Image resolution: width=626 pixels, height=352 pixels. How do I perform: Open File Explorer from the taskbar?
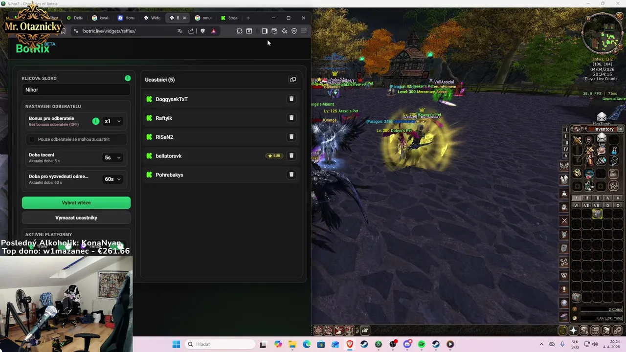pyautogui.click(x=292, y=344)
